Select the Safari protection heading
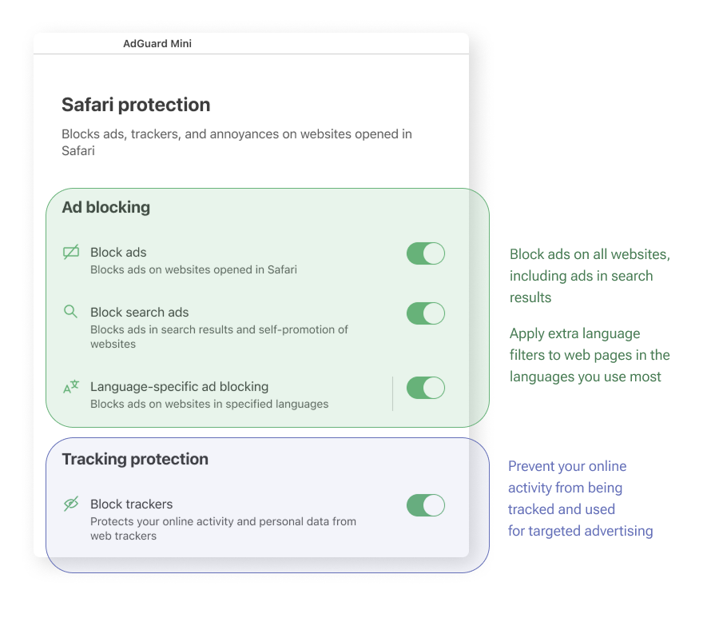 (135, 104)
